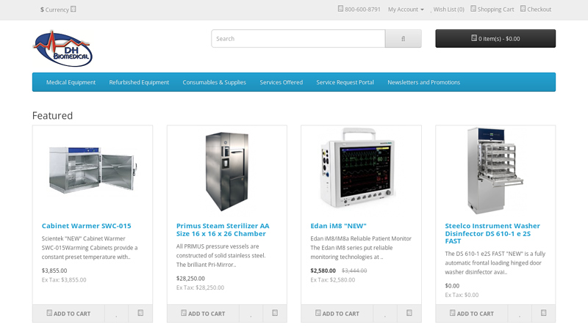
Task: Open Steelco Instrument Washer Disinfector title link
Action: tap(492, 233)
